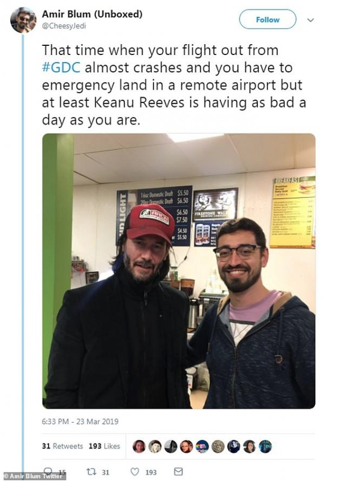Like the tweet with the heart icon
Image resolution: width=337 pixels, height=483 pixels.
point(135,472)
